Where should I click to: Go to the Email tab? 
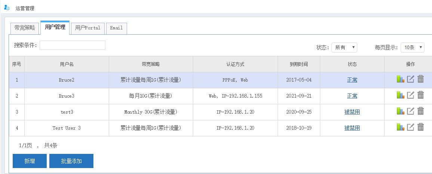click(x=116, y=28)
